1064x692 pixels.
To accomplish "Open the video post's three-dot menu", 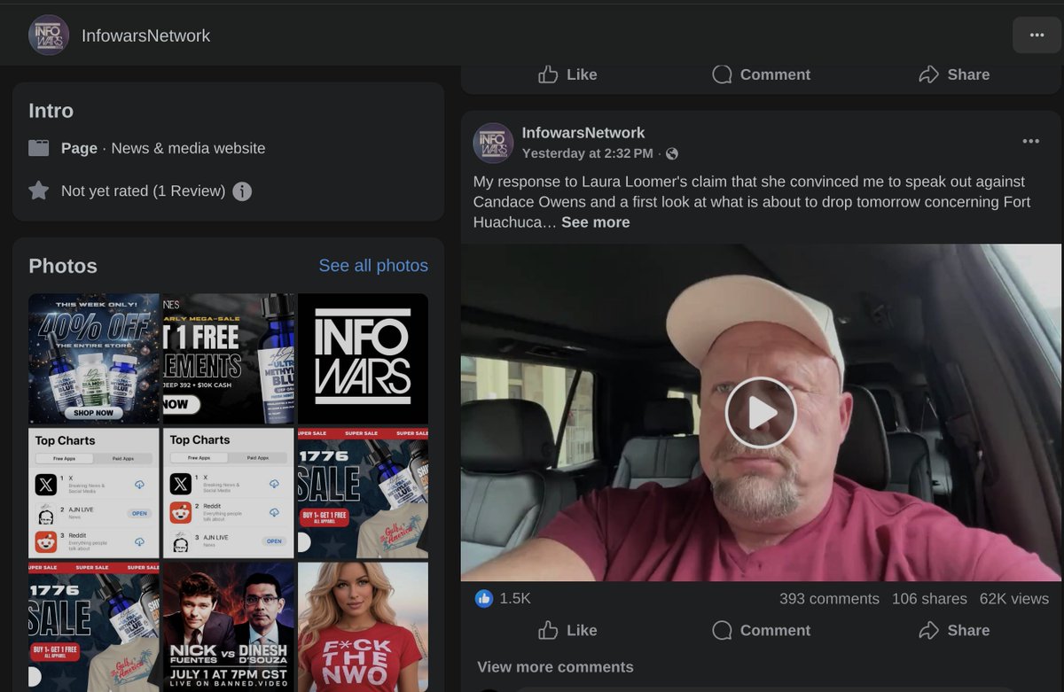I will [1030, 142].
